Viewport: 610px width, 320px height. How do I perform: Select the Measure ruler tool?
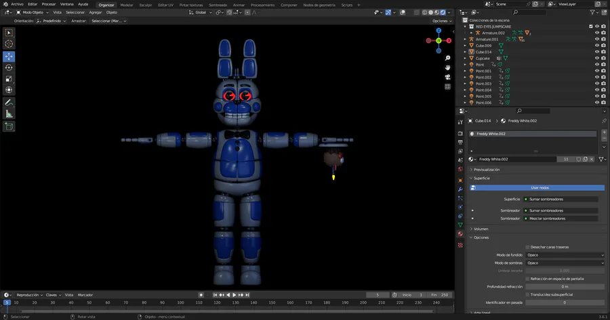coord(9,114)
